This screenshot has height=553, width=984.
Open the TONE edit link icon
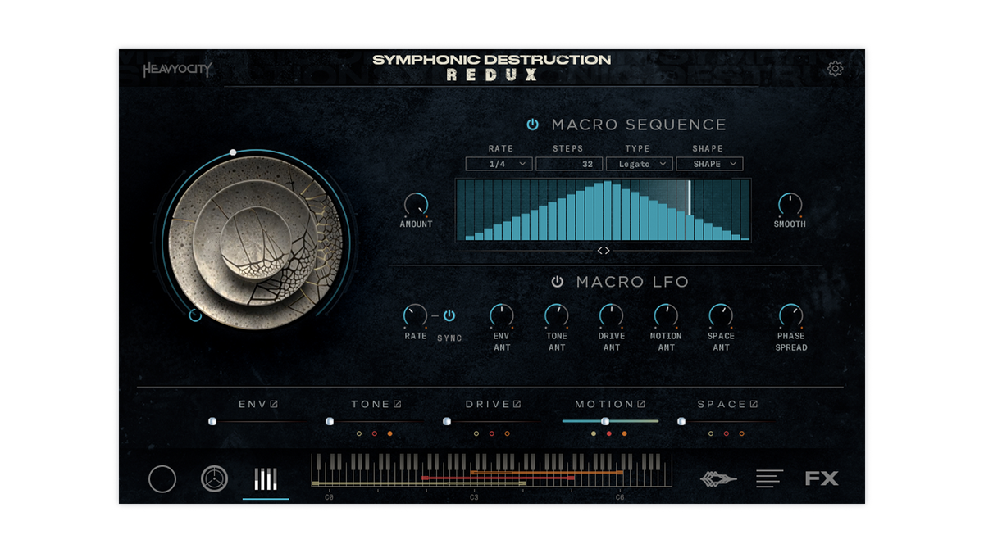[x=397, y=404]
